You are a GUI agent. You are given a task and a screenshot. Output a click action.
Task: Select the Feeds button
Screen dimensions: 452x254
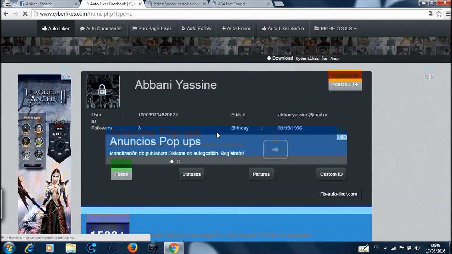pos(121,174)
